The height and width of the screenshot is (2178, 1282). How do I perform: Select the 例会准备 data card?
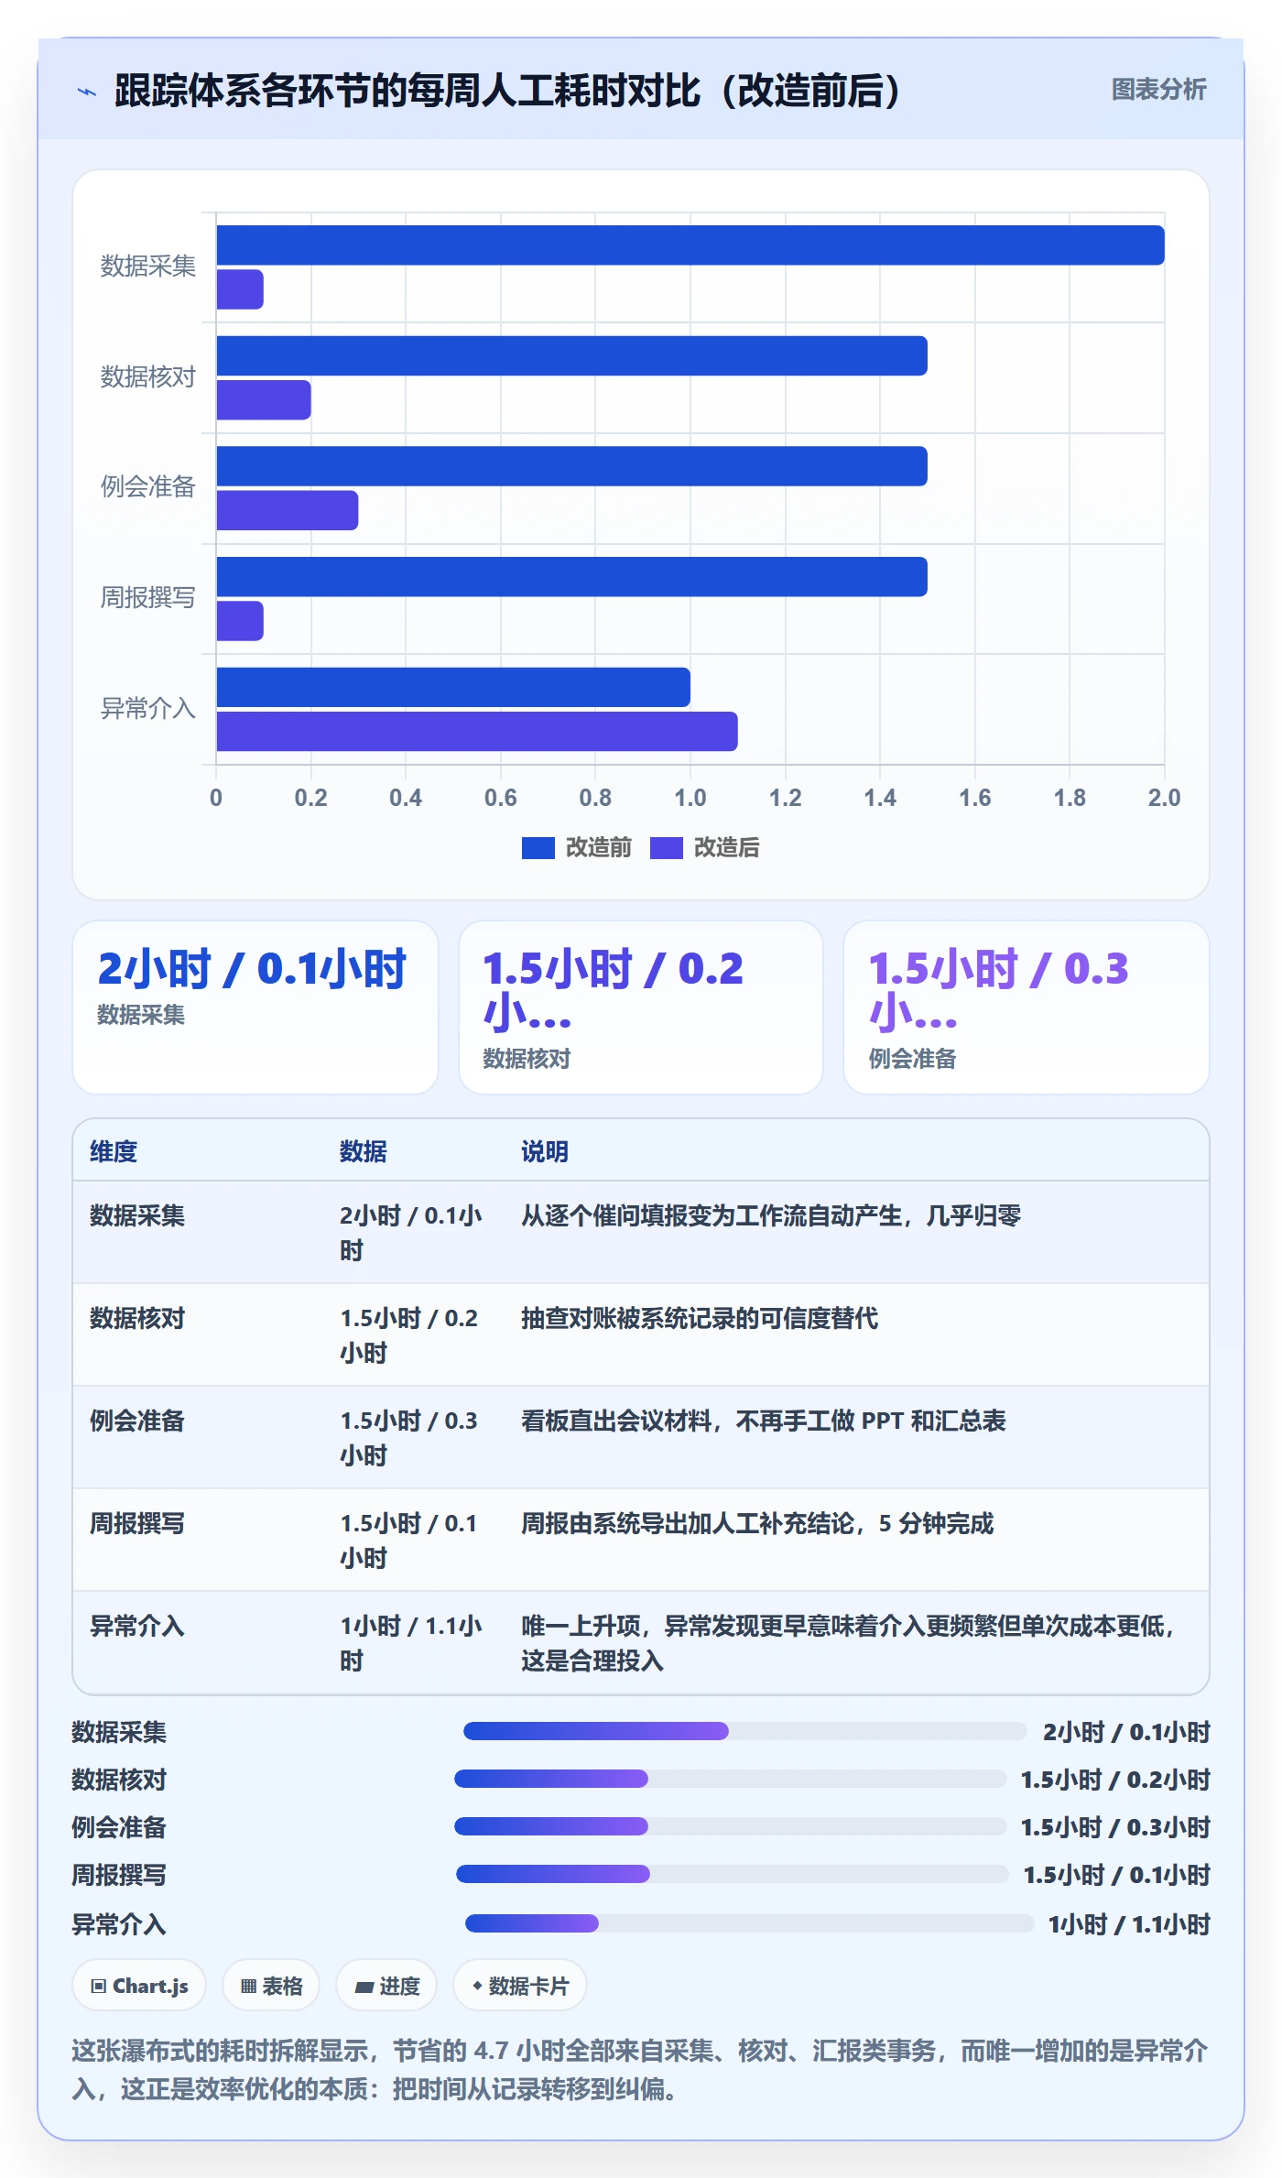[x=1026, y=1007]
